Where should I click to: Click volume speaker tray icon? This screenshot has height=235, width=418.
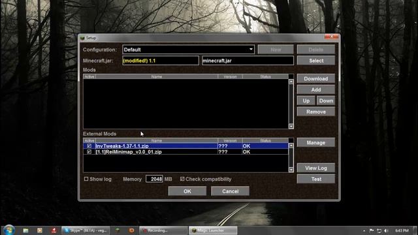pyautogui.click(x=386, y=230)
